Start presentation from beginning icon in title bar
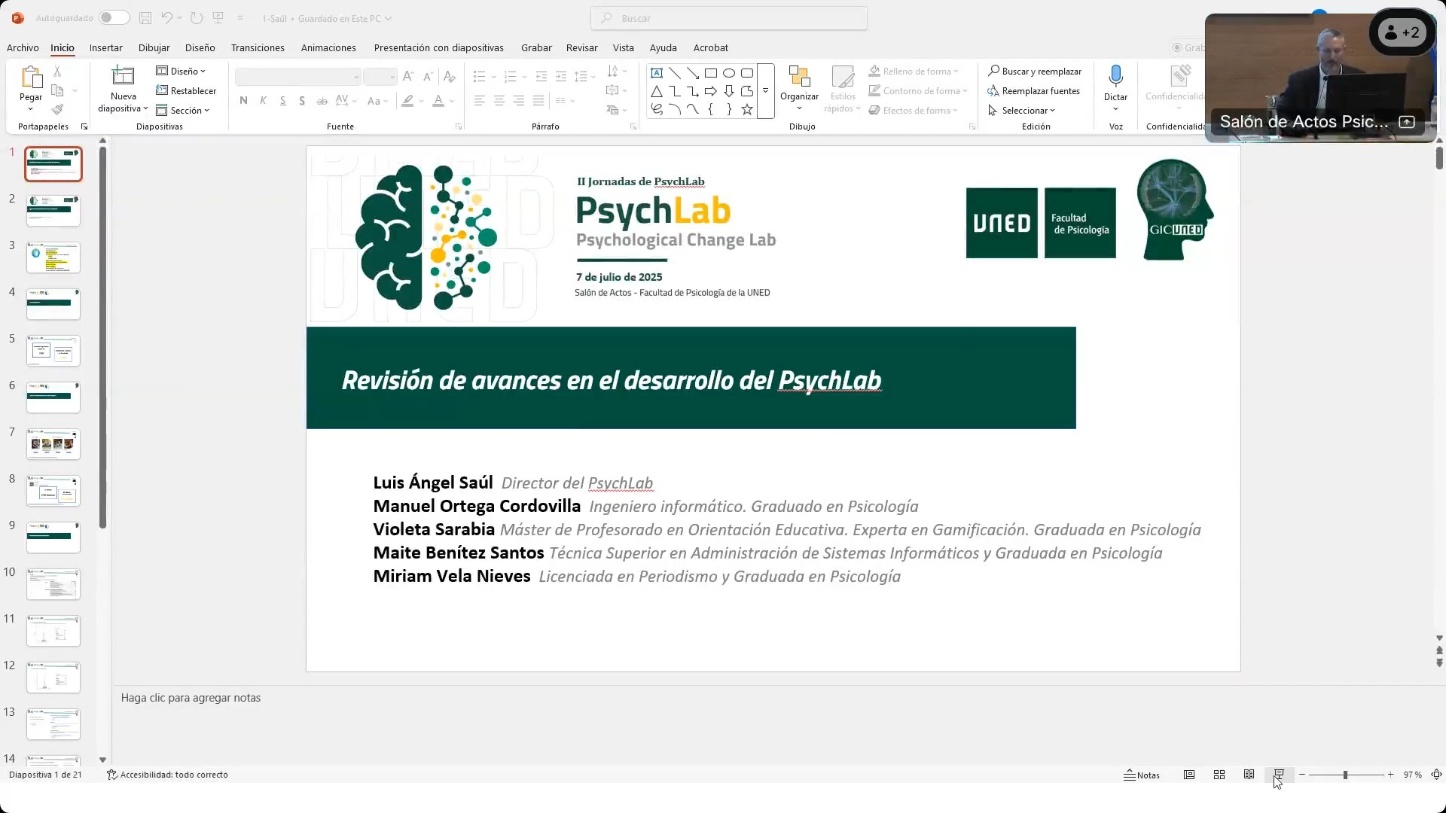1446x813 pixels. coord(218,18)
